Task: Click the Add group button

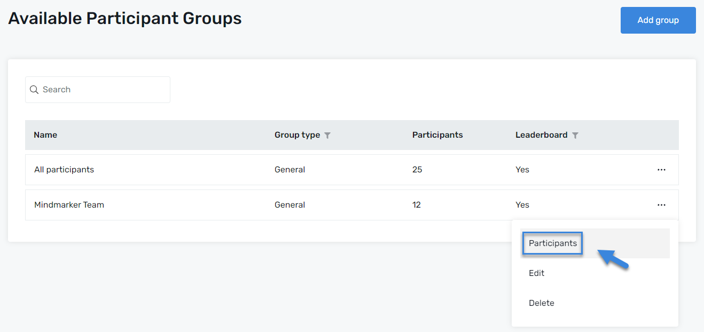Action: 658,20
